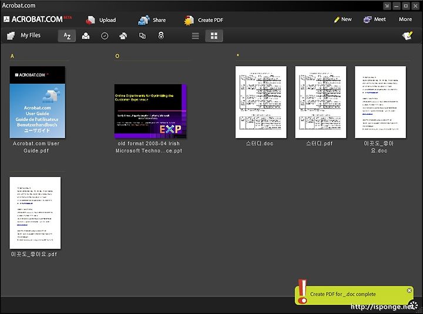Screen dimensions: 423x314
Task: Click the paper-and-pencil icon at far right of toolbar
Action: click(407, 35)
